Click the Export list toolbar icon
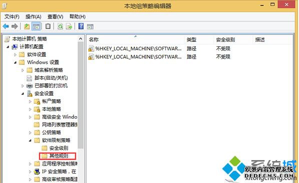The width and height of the screenshot is (299, 183). [69, 26]
